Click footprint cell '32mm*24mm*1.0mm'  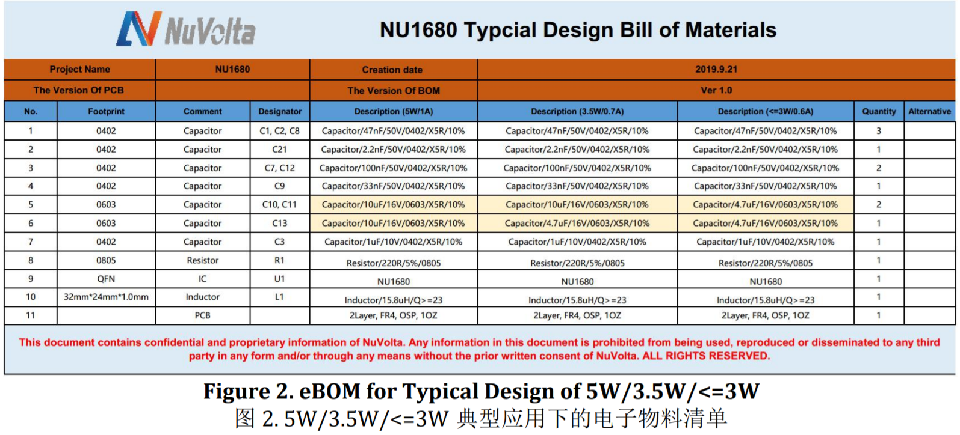(106, 297)
